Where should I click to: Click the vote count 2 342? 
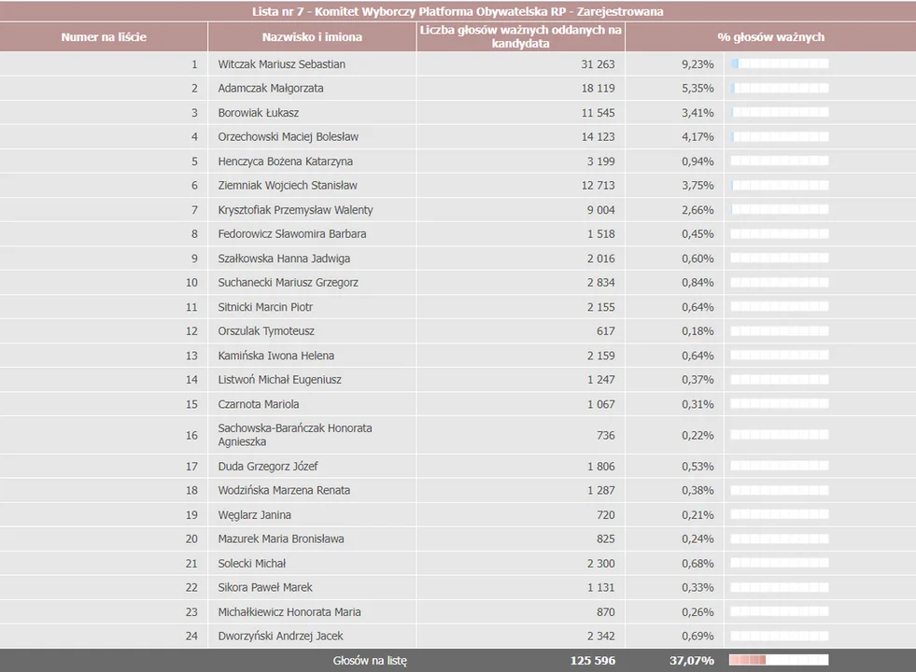[600, 636]
